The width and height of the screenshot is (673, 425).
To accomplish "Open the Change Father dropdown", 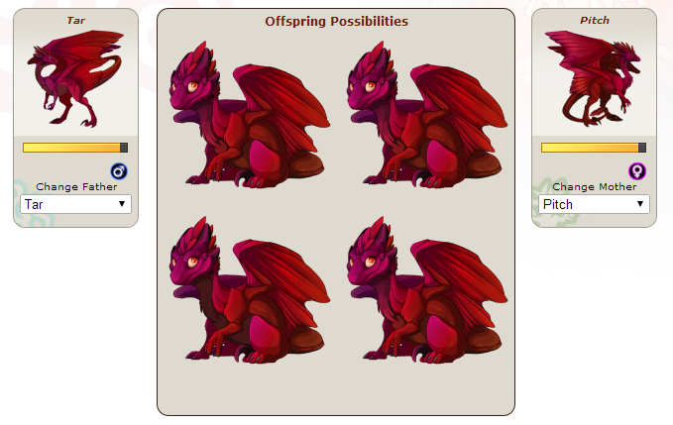I will coord(75,204).
